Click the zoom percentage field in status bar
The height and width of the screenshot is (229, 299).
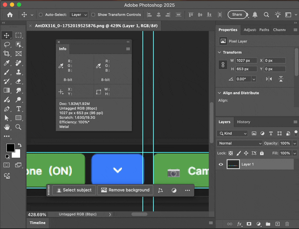(x=38, y=214)
